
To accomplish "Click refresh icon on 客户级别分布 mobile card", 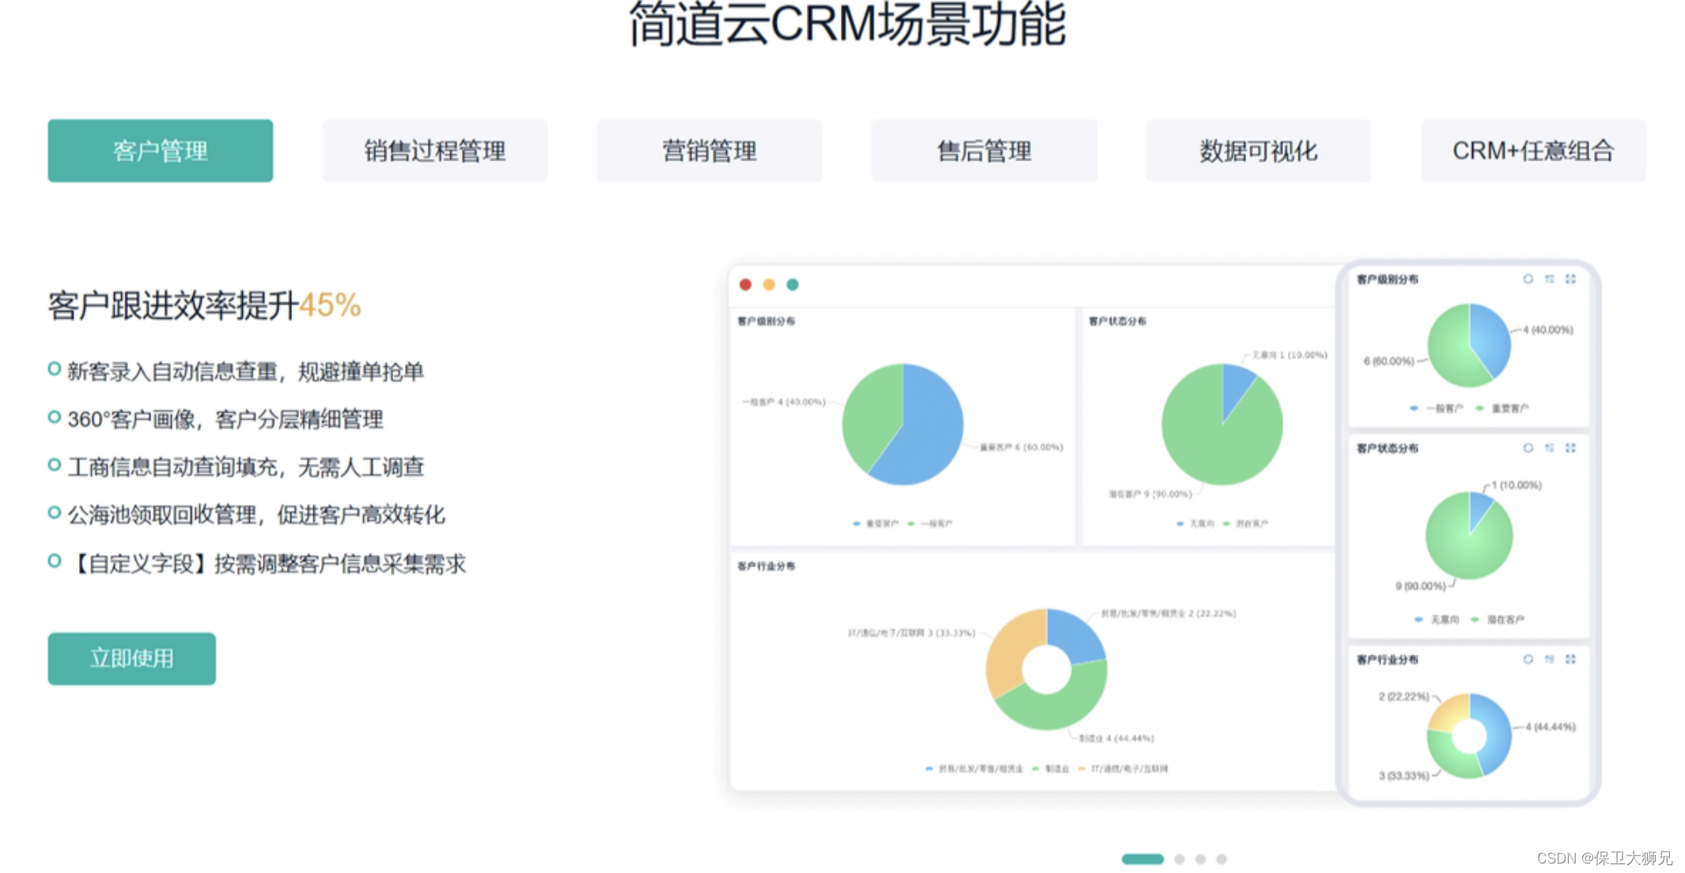I will tap(1528, 279).
